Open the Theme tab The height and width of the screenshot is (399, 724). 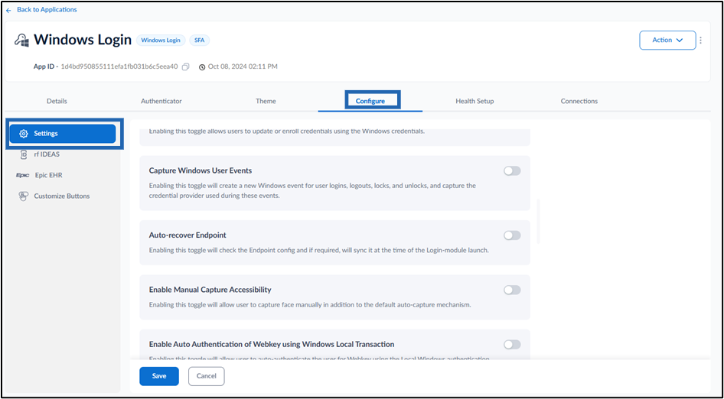click(x=266, y=101)
